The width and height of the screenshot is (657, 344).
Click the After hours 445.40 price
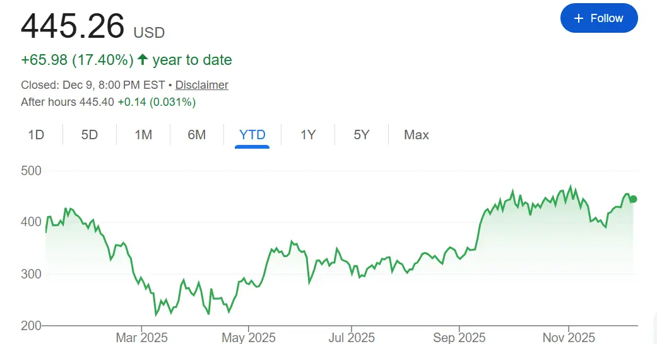97,101
